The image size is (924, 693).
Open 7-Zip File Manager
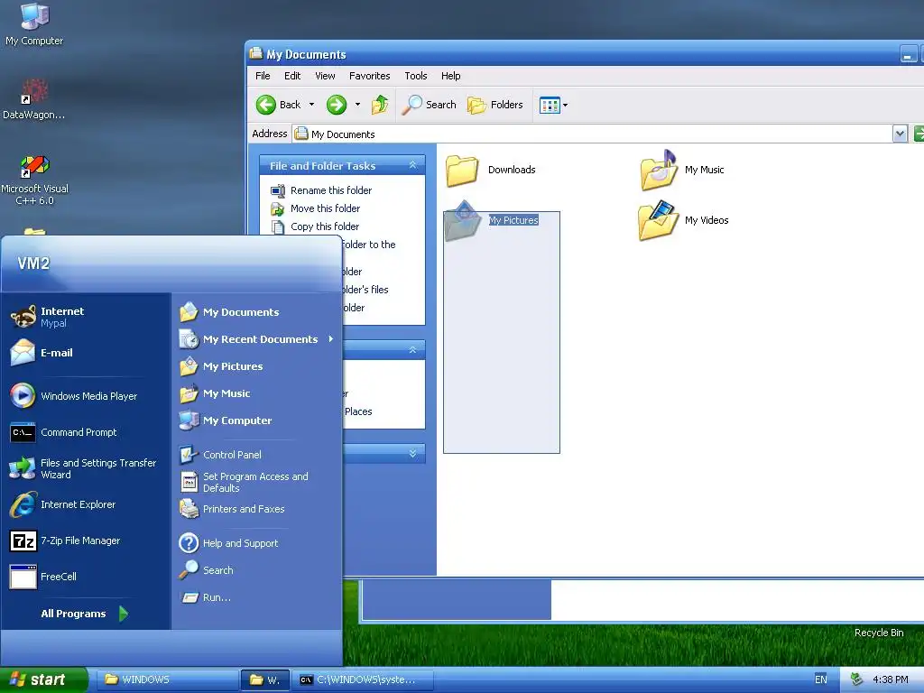[x=65, y=541]
